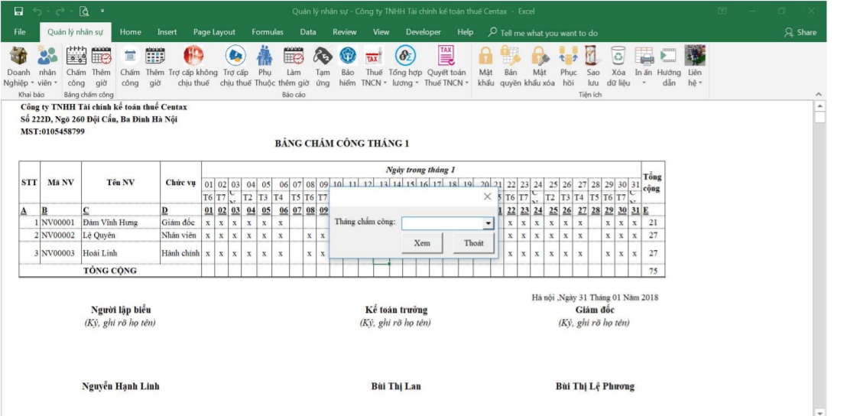
Task: Click the Bản quyền license icon
Action: pos(510,57)
